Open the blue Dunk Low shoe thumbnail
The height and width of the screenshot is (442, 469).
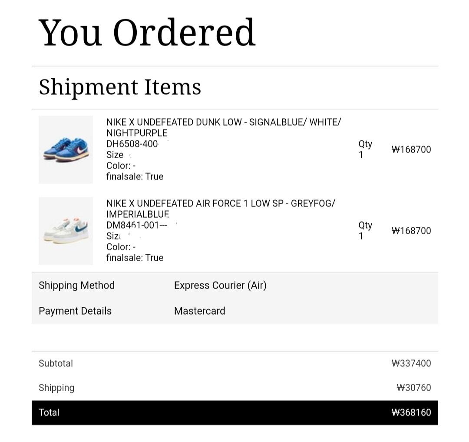click(66, 150)
